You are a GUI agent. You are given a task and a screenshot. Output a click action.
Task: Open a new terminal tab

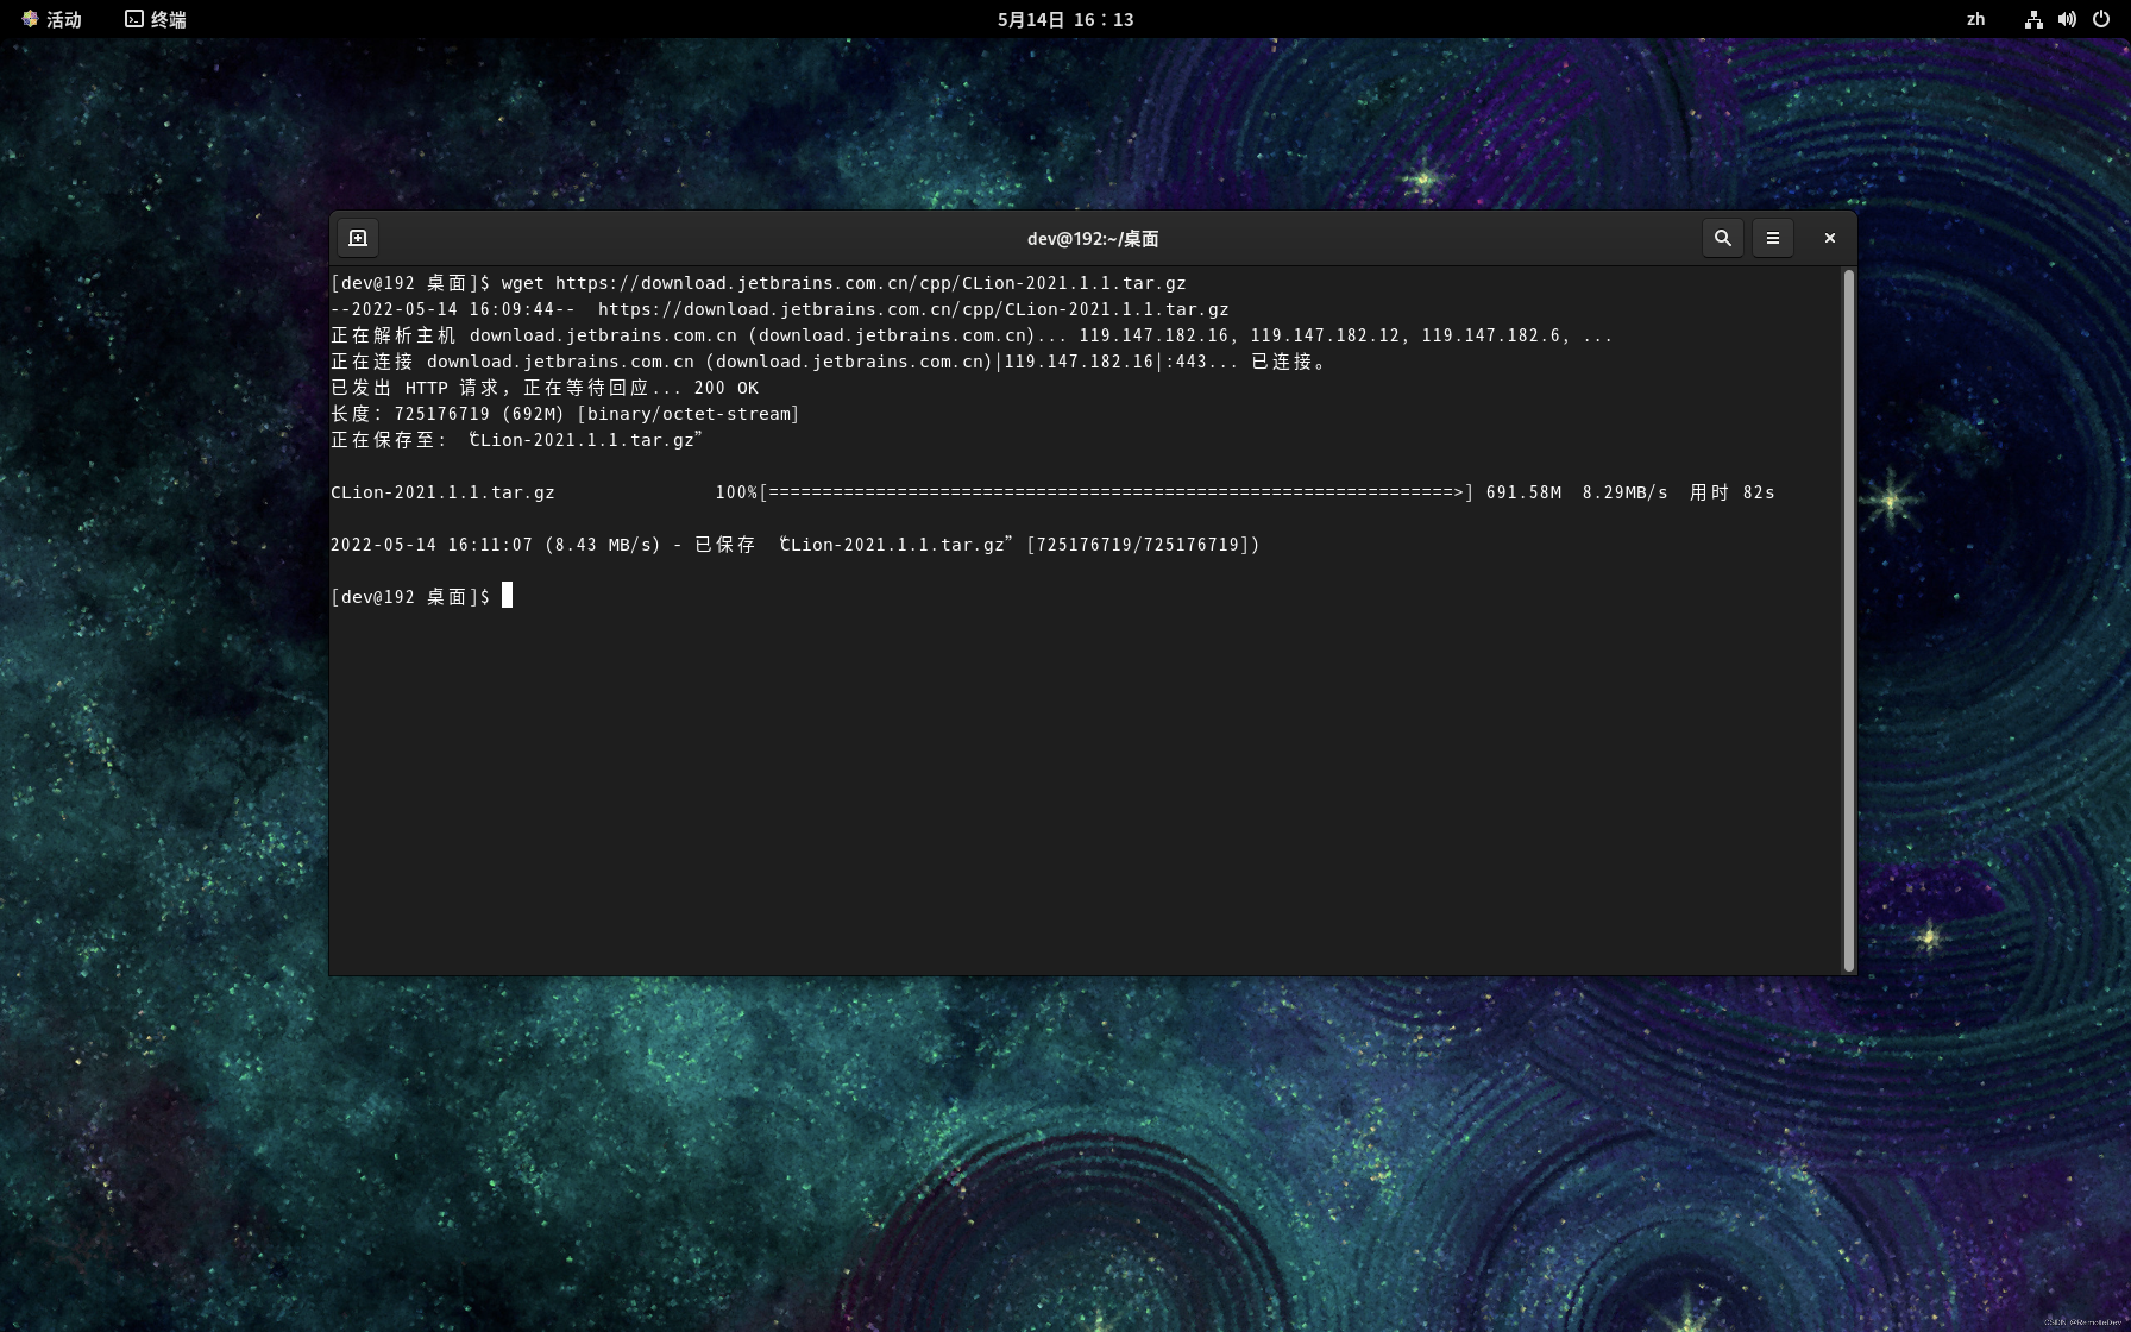coord(357,237)
